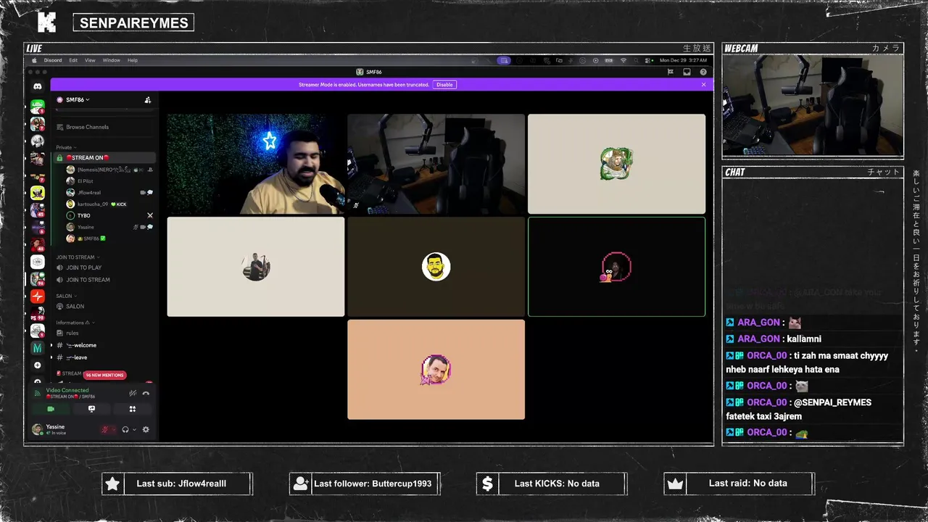Collapse the SALON category header
Viewport: 928px width, 522px height.
pos(66,296)
